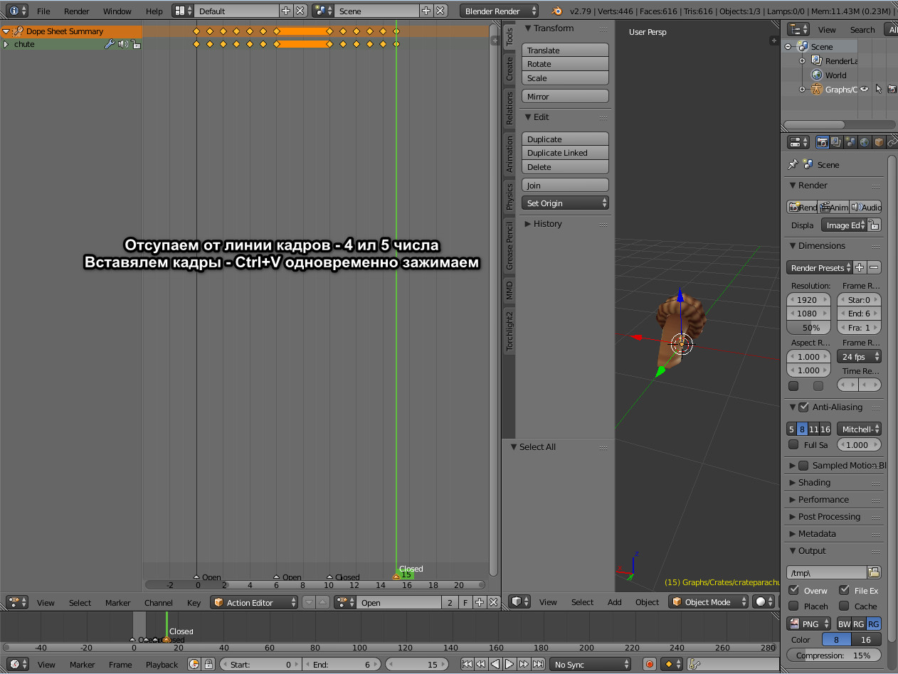Image resolution: width=898 pixels, height=674 pixels.
Task: Create new action with plus beside Open action
Action: coord(480,602)
